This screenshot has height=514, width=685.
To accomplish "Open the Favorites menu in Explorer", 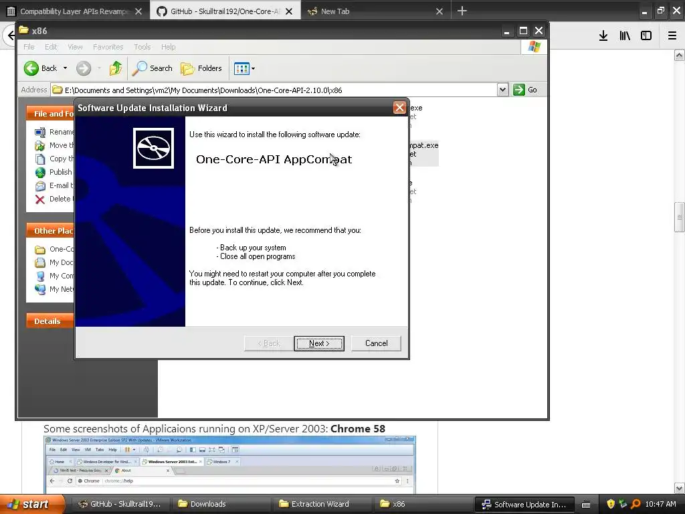I will [108, 47].
